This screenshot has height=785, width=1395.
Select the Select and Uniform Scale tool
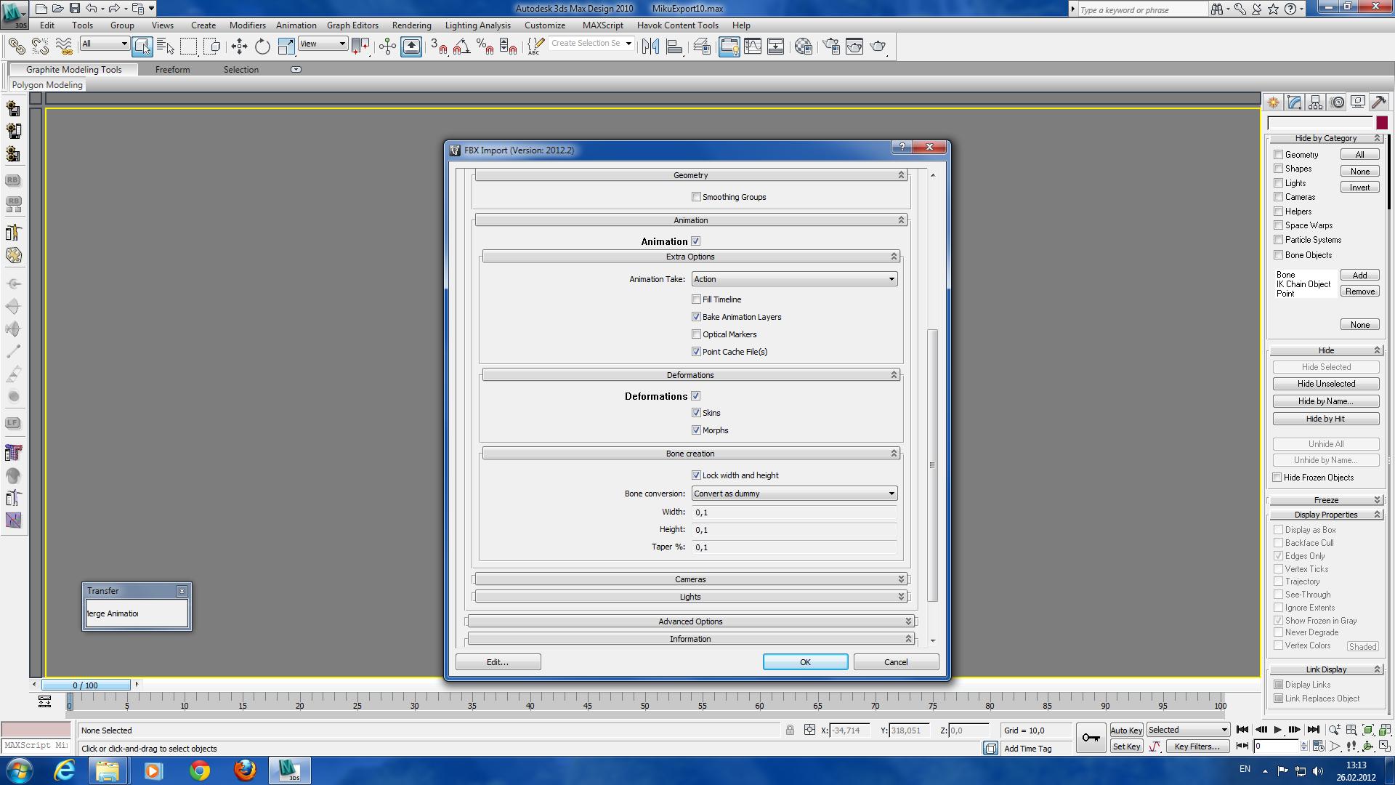pos(286,47)
